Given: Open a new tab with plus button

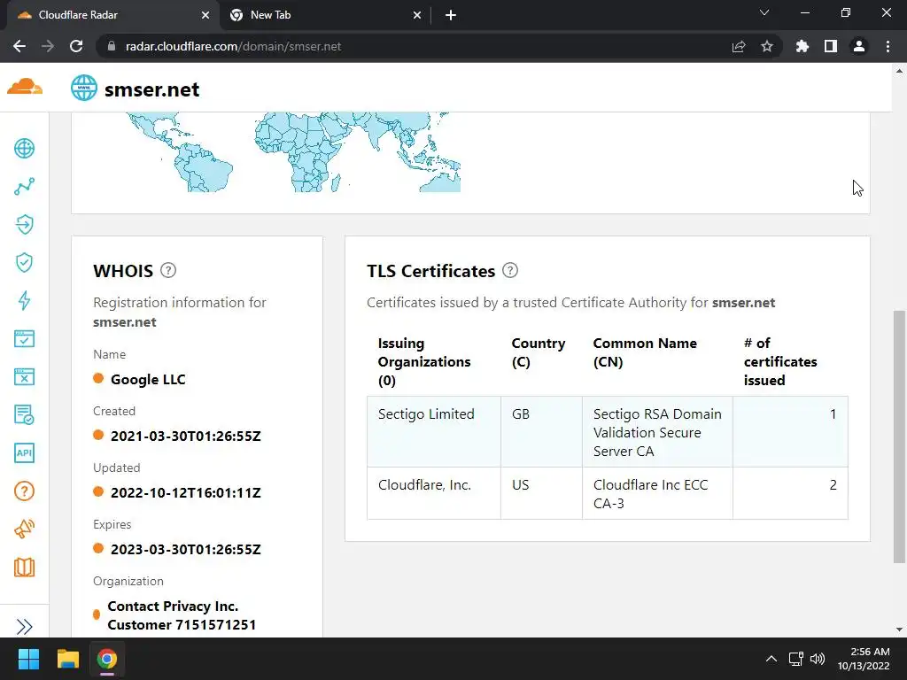Looking at the screenshot, I should tap(451, 15).
